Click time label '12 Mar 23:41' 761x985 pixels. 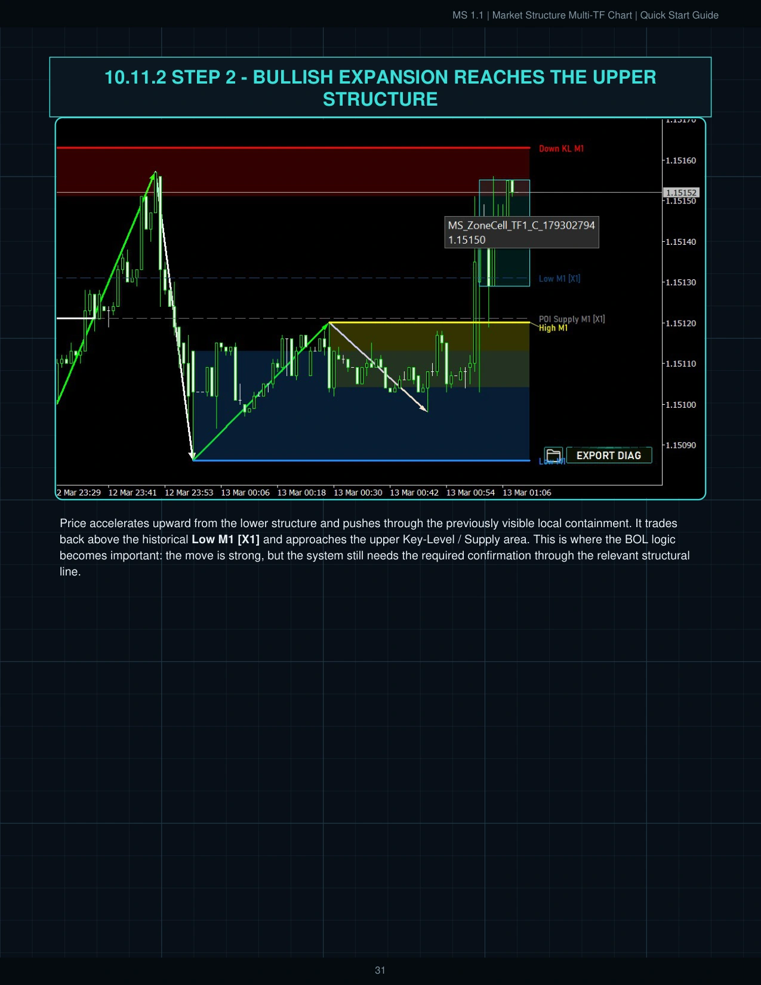pos(133,492)
